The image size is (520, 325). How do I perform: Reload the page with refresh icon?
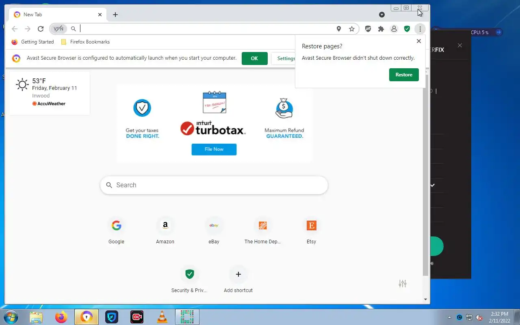41,29
